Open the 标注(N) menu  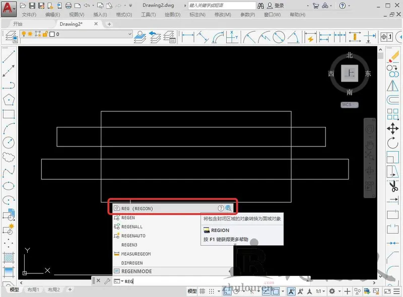click(197, 15)
